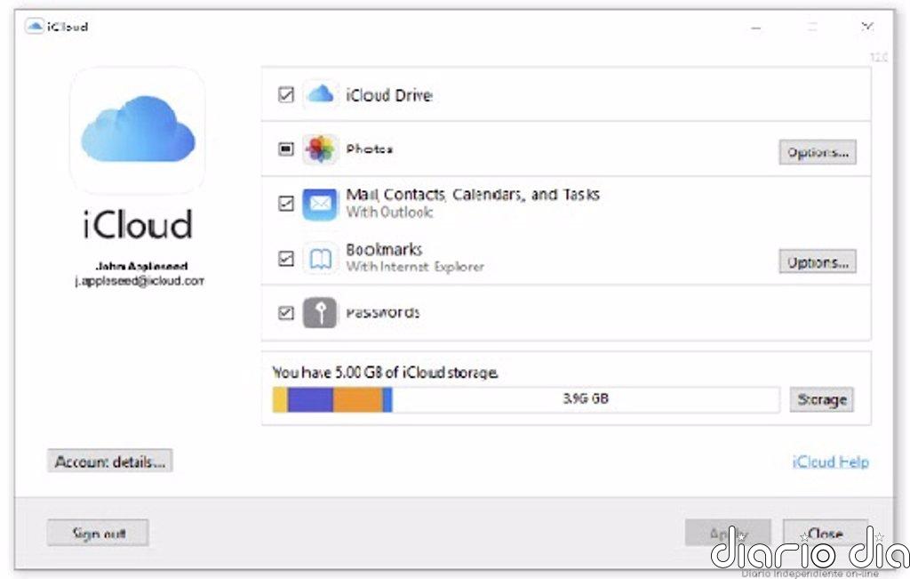Open Photos Options button
The width and height of the screenshot is (910, 579).
click(818, 152)
